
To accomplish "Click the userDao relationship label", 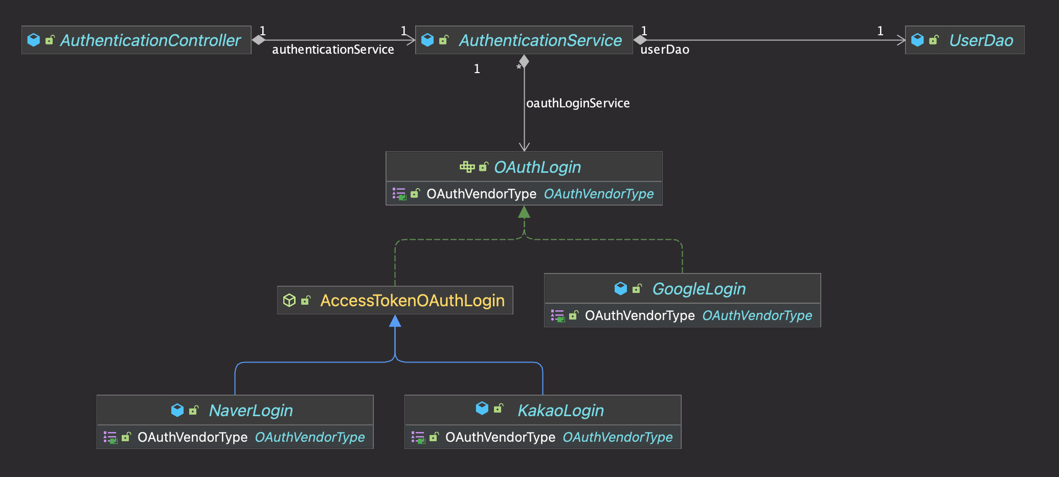I will 665,50.
